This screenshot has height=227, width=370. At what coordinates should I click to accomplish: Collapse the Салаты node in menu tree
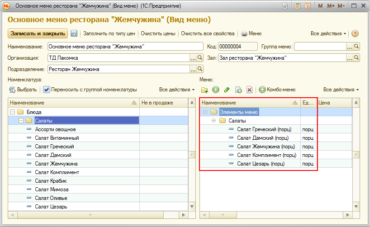click(x=213, y=121)
